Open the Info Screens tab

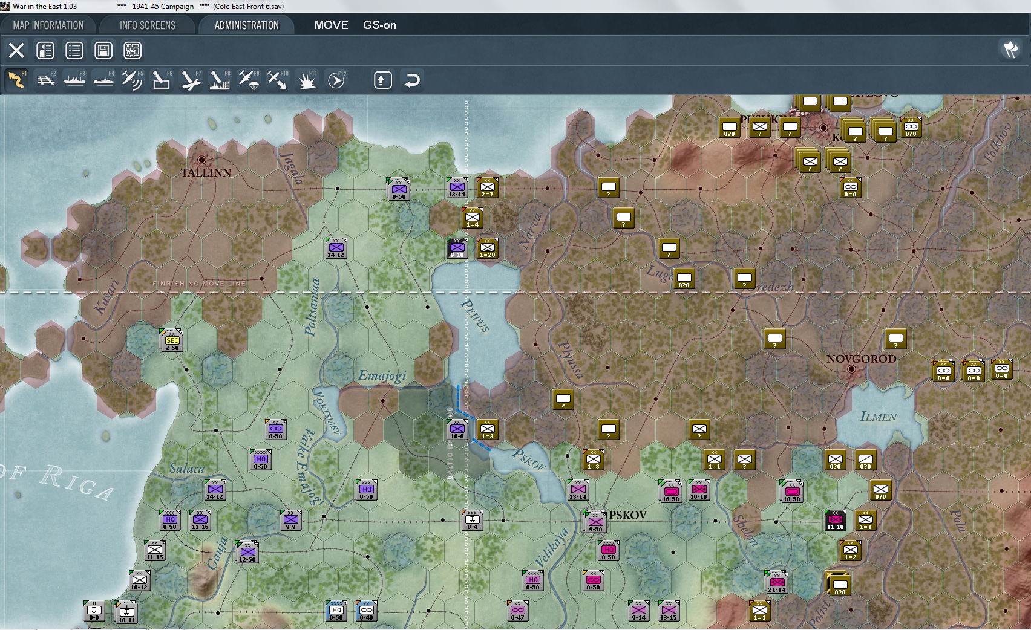(148, 25)
